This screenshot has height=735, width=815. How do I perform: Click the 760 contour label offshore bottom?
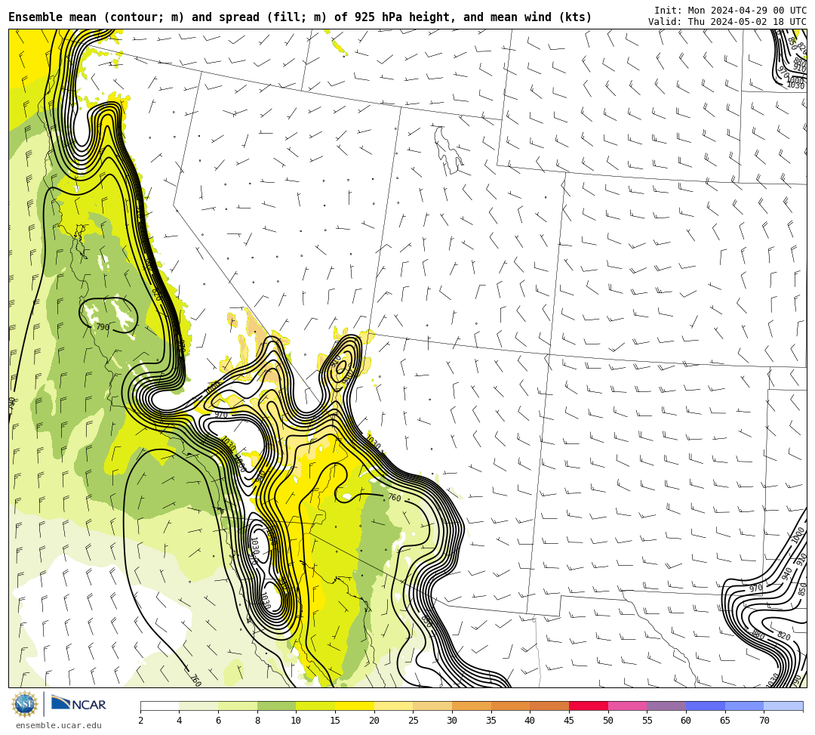(x=195, y=680)
